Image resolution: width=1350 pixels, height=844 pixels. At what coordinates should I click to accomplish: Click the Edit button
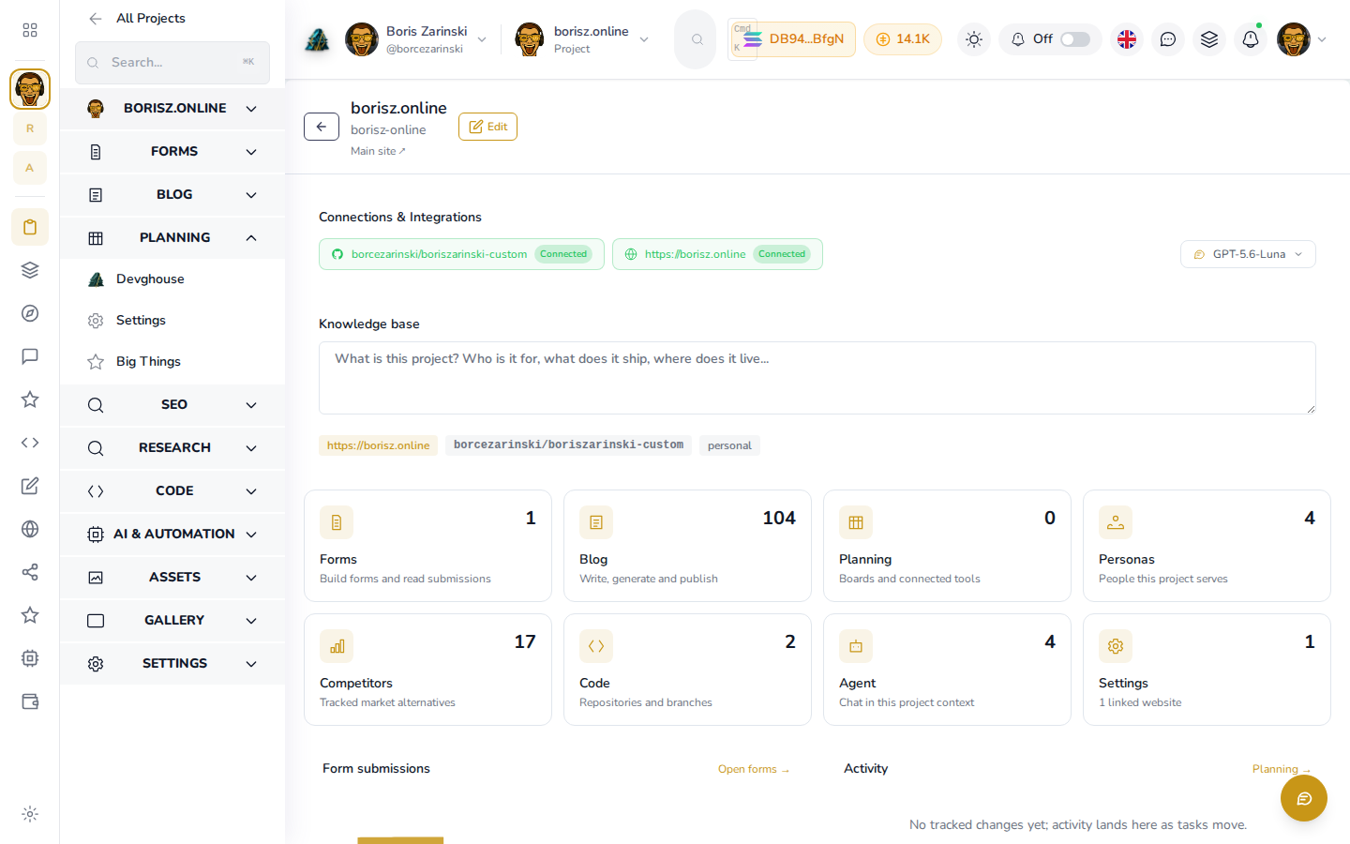click(x=487, y=127)
